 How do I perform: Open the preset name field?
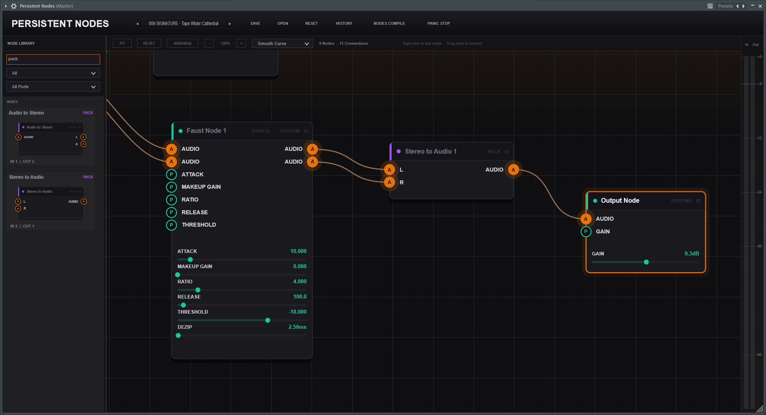[x=183, y=24]
